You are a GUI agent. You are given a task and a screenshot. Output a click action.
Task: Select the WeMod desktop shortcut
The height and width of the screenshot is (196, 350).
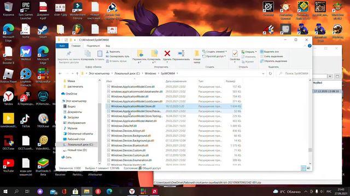coord(26,54)
